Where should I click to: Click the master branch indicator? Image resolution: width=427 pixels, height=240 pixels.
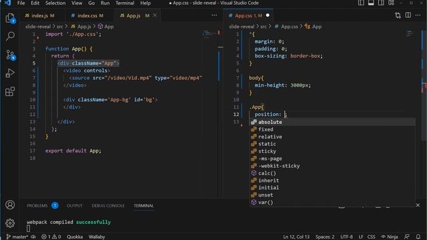17,237
